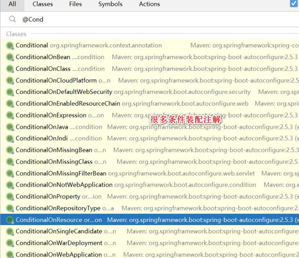Select the highlighted ConditionalOnResource result

click(59, 220)
